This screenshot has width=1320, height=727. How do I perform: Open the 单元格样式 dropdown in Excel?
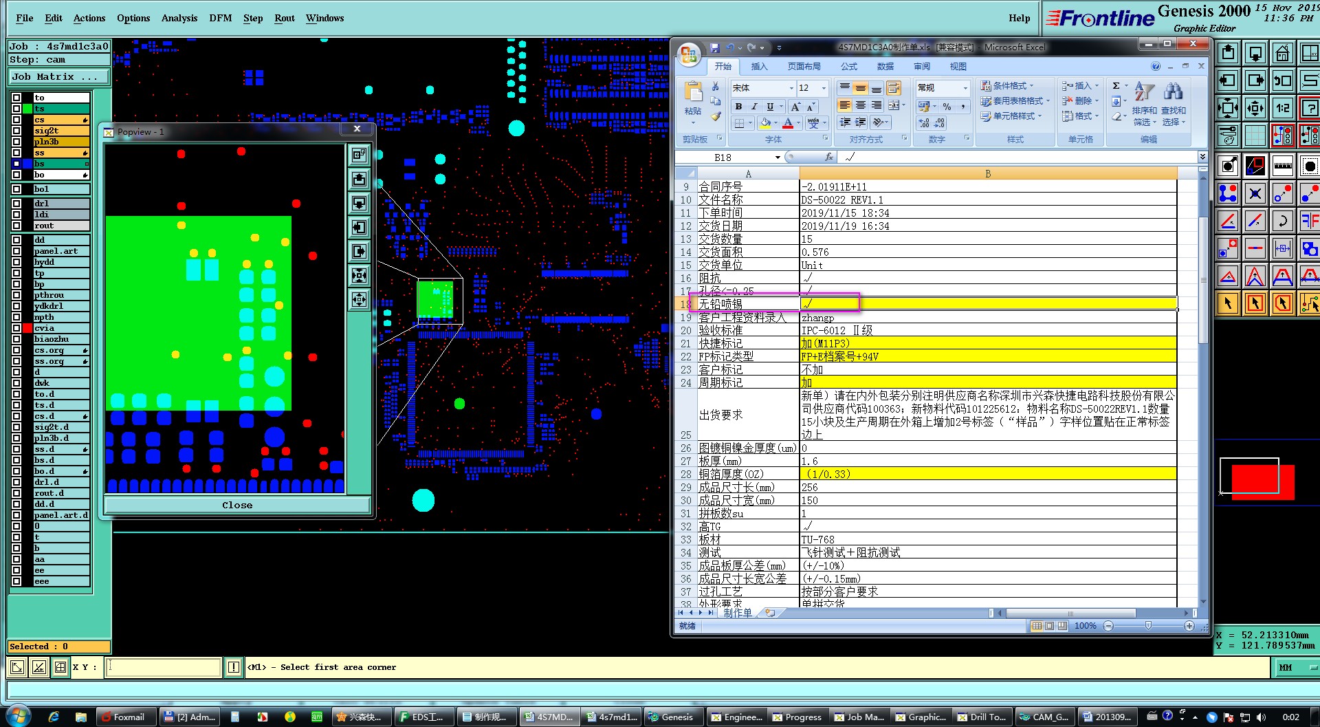pyautogui.click(x=1011, y=116)
